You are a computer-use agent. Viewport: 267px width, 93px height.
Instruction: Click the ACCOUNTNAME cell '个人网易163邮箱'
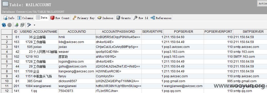coord(45,52)
